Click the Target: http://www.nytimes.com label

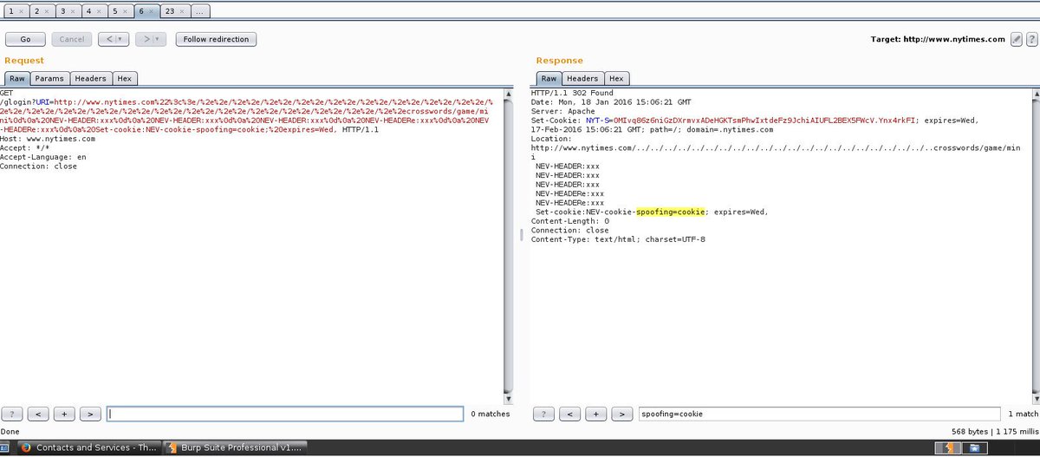(x=938, y=39)
